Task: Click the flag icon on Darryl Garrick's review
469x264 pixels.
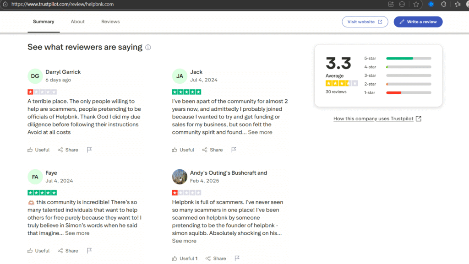Action: [x=89, y=150]
